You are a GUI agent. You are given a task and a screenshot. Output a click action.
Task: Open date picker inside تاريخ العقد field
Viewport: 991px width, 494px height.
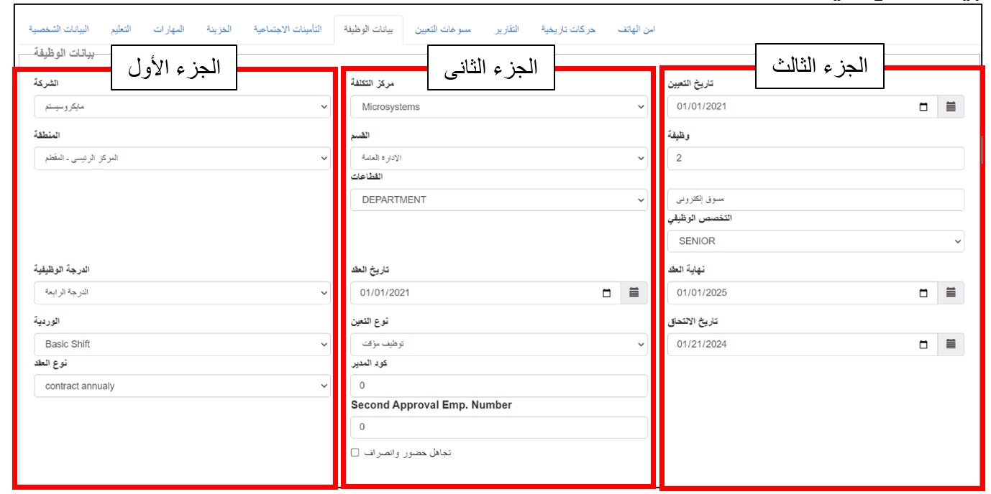coord(606,293)
